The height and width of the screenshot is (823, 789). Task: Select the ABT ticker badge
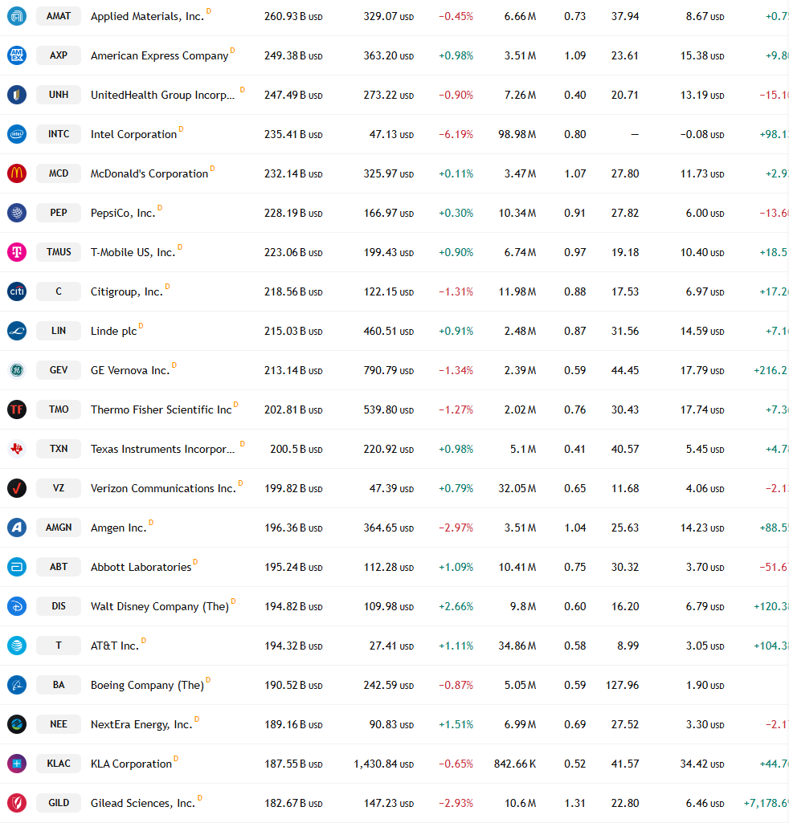[x=59, y=567]
